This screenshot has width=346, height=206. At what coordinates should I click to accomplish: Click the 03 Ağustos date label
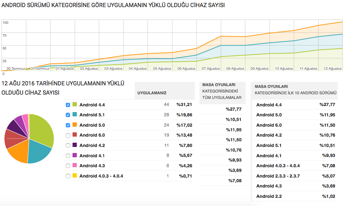click(x=113, y=68)
